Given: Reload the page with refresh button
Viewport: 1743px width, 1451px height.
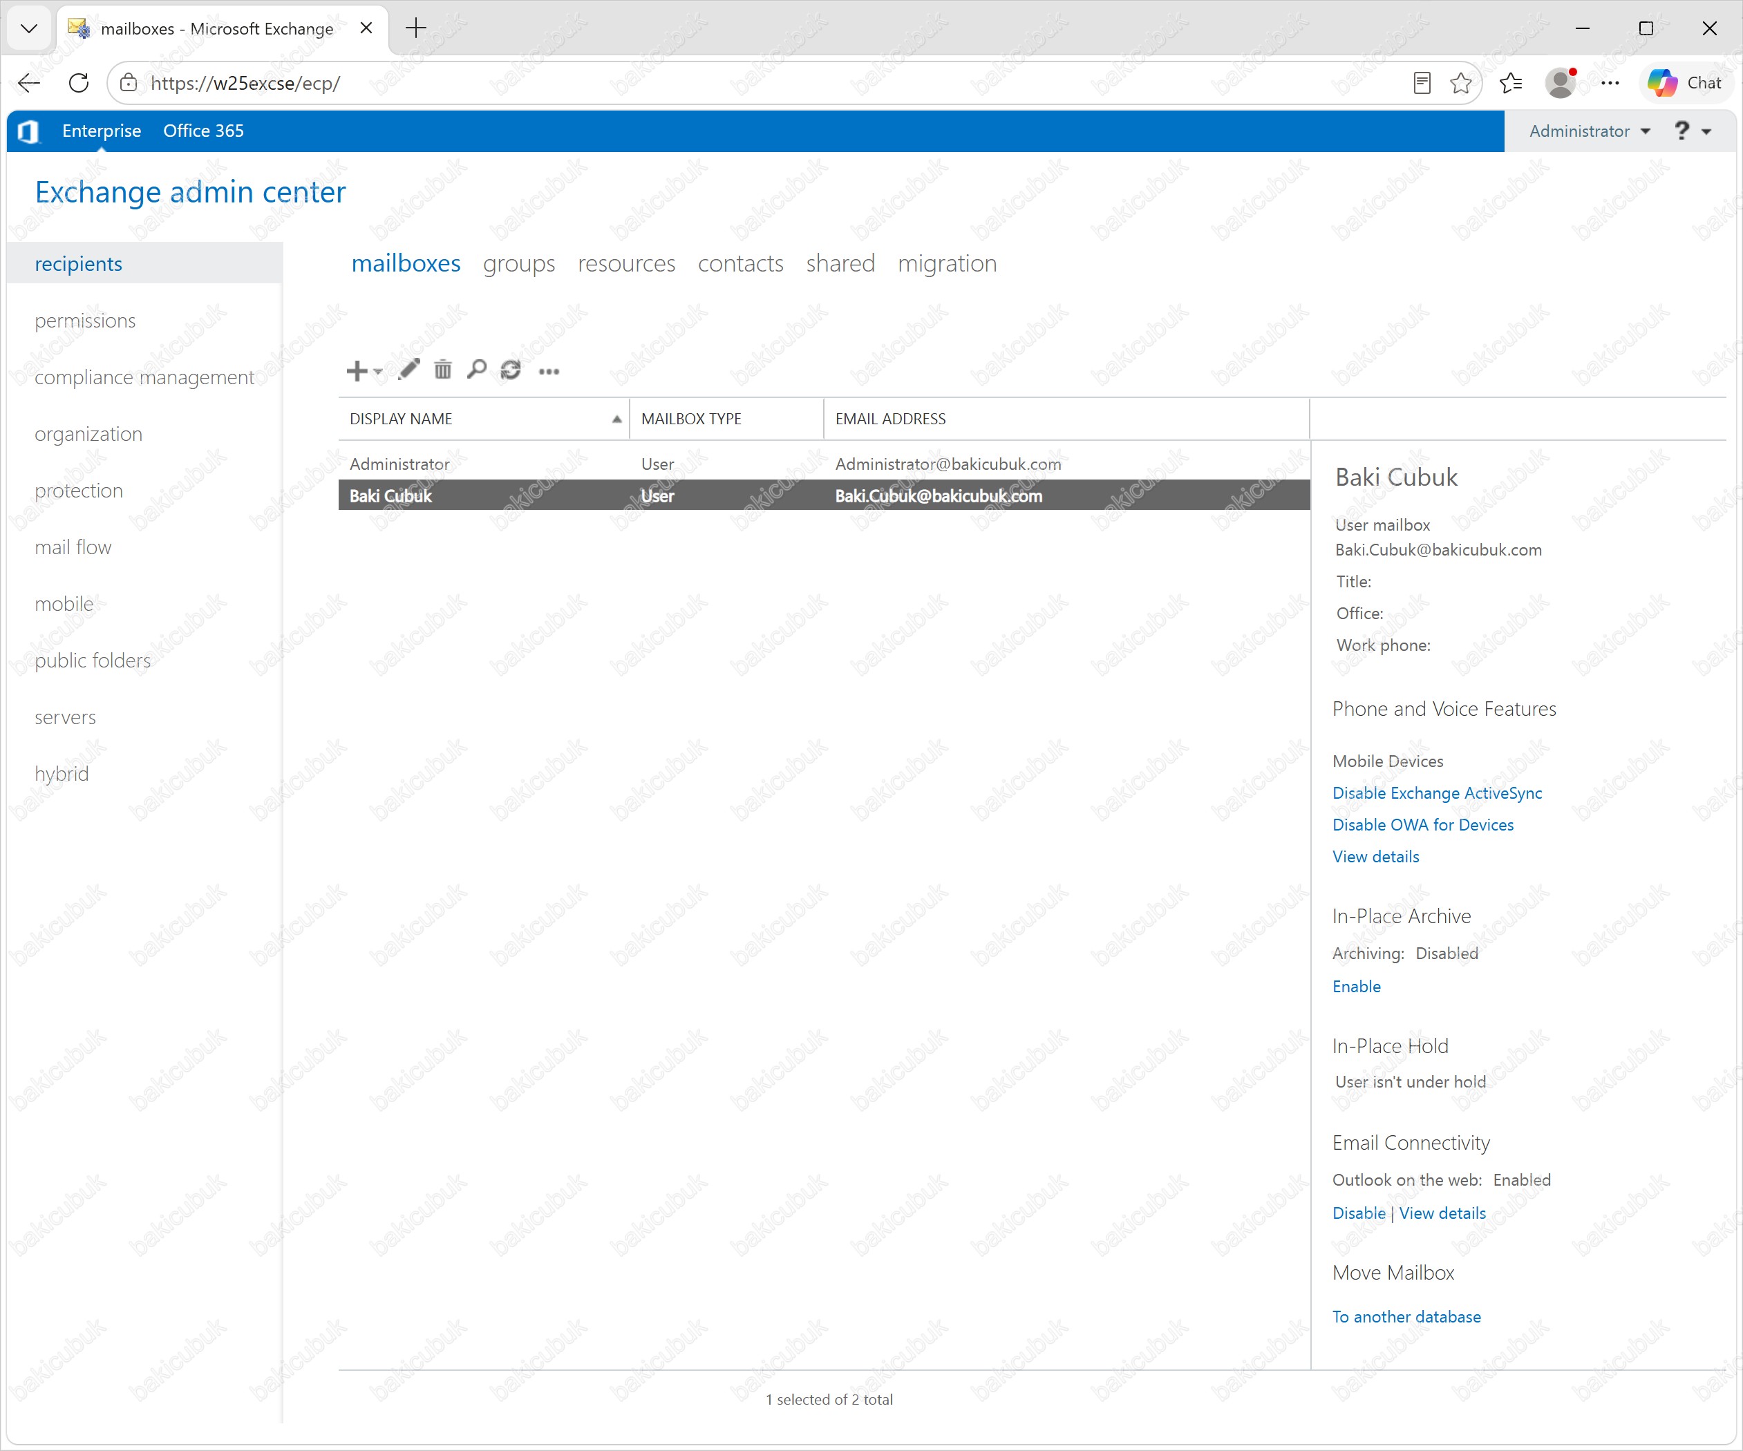Looking at the screenshot, I should [79, 83].
